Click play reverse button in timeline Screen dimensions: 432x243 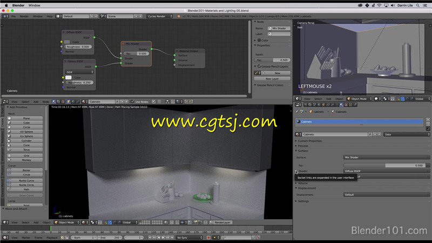pyautogui.click(x=159, y=238)
